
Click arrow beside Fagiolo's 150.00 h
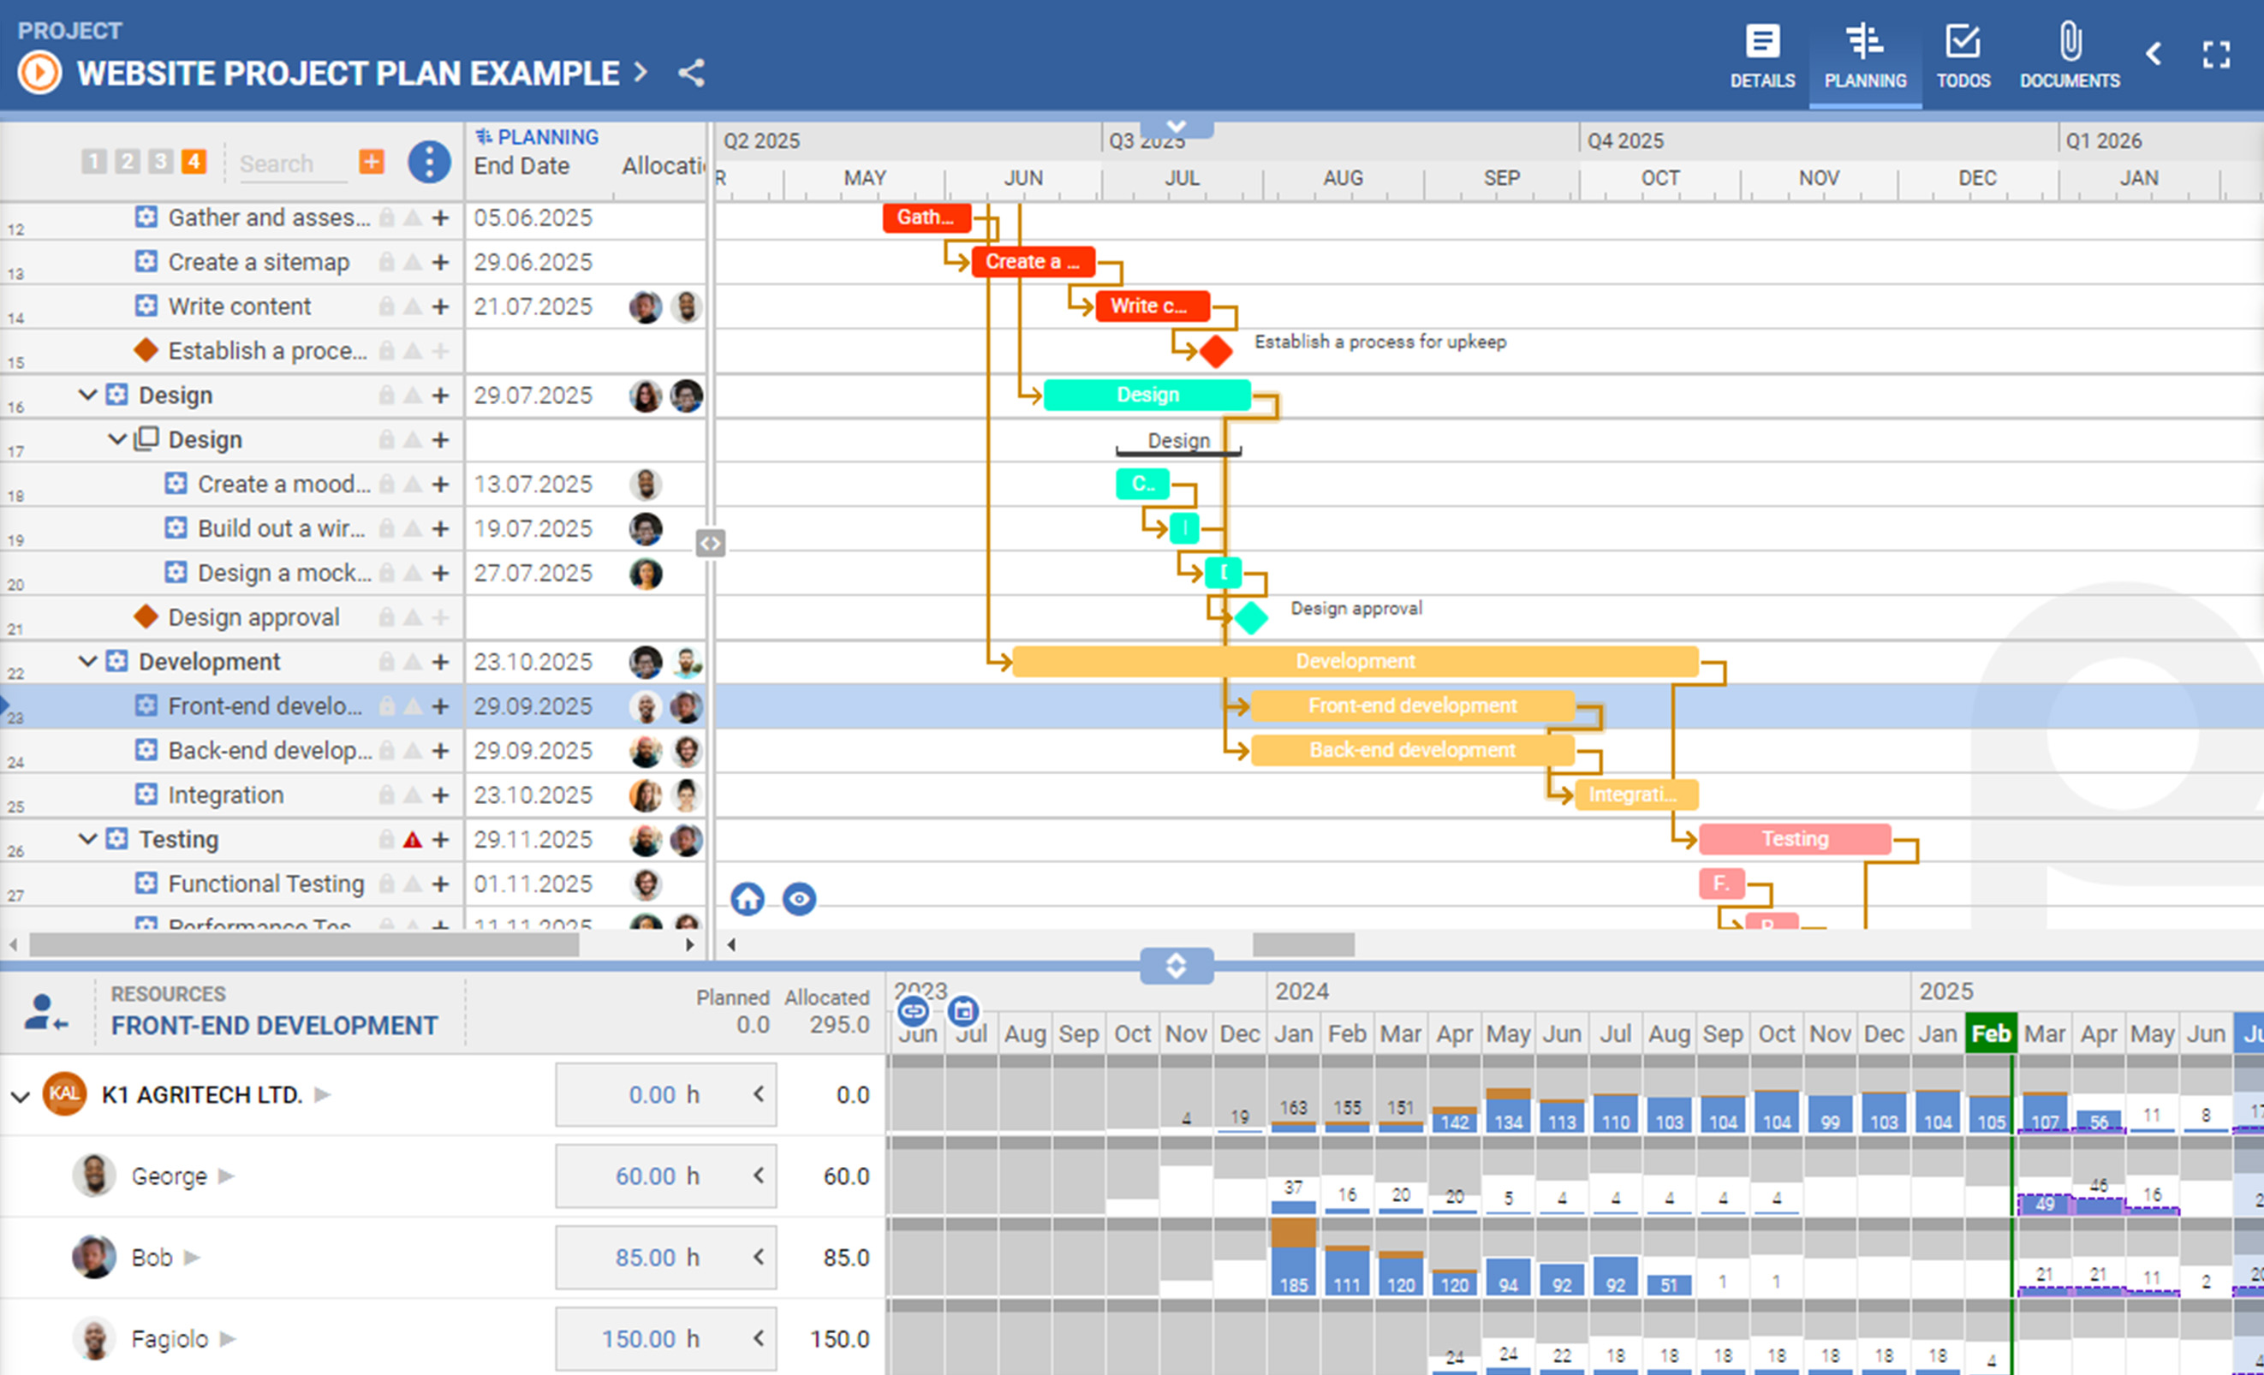tap(759, 1339)
